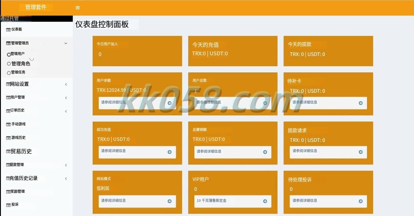
Task: Expand the 订单历史 chevron
Action: tap(66, 111)
